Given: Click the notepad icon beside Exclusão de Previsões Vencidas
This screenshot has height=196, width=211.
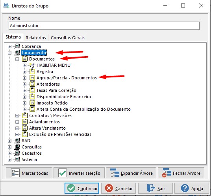Looking at the screenshot, I should click(x=25, y=134).
